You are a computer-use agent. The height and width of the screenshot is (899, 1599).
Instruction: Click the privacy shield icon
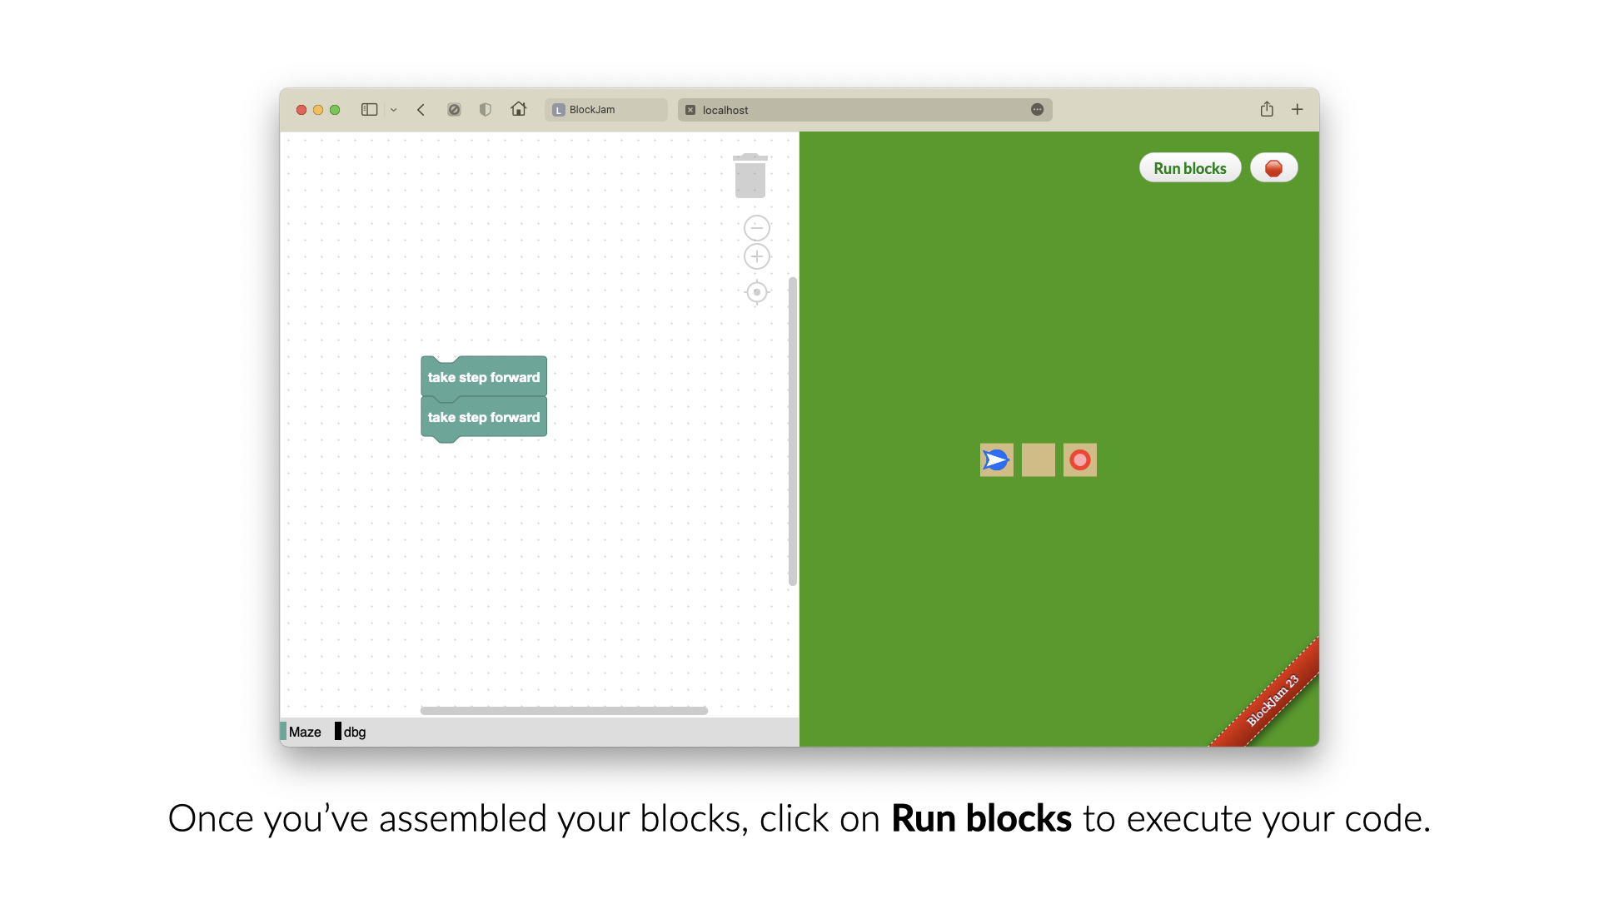[x=486, y=109]
